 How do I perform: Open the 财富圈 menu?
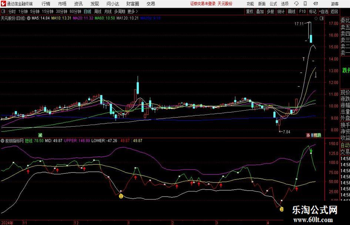coord(133,4)
